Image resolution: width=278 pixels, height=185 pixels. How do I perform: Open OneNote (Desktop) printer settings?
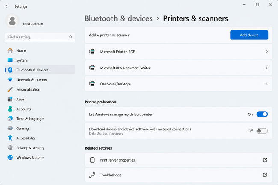click(x=178, y=84)
